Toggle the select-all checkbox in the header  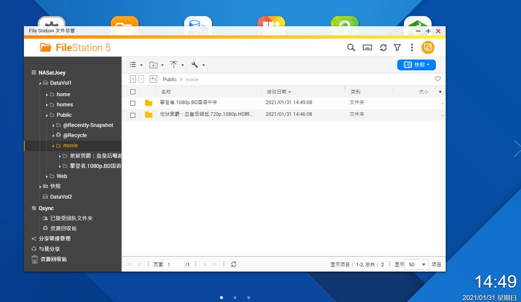click(x=133, y=92)
